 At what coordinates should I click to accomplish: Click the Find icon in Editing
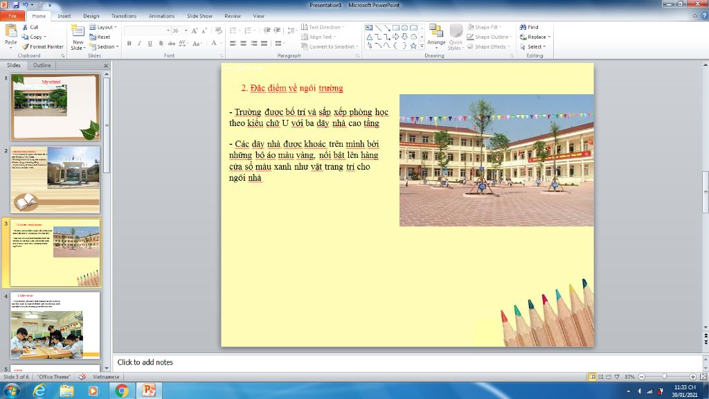click(523, 27)
